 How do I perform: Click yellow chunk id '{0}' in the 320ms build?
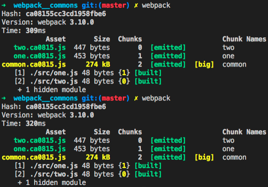(x=124, y=174)
